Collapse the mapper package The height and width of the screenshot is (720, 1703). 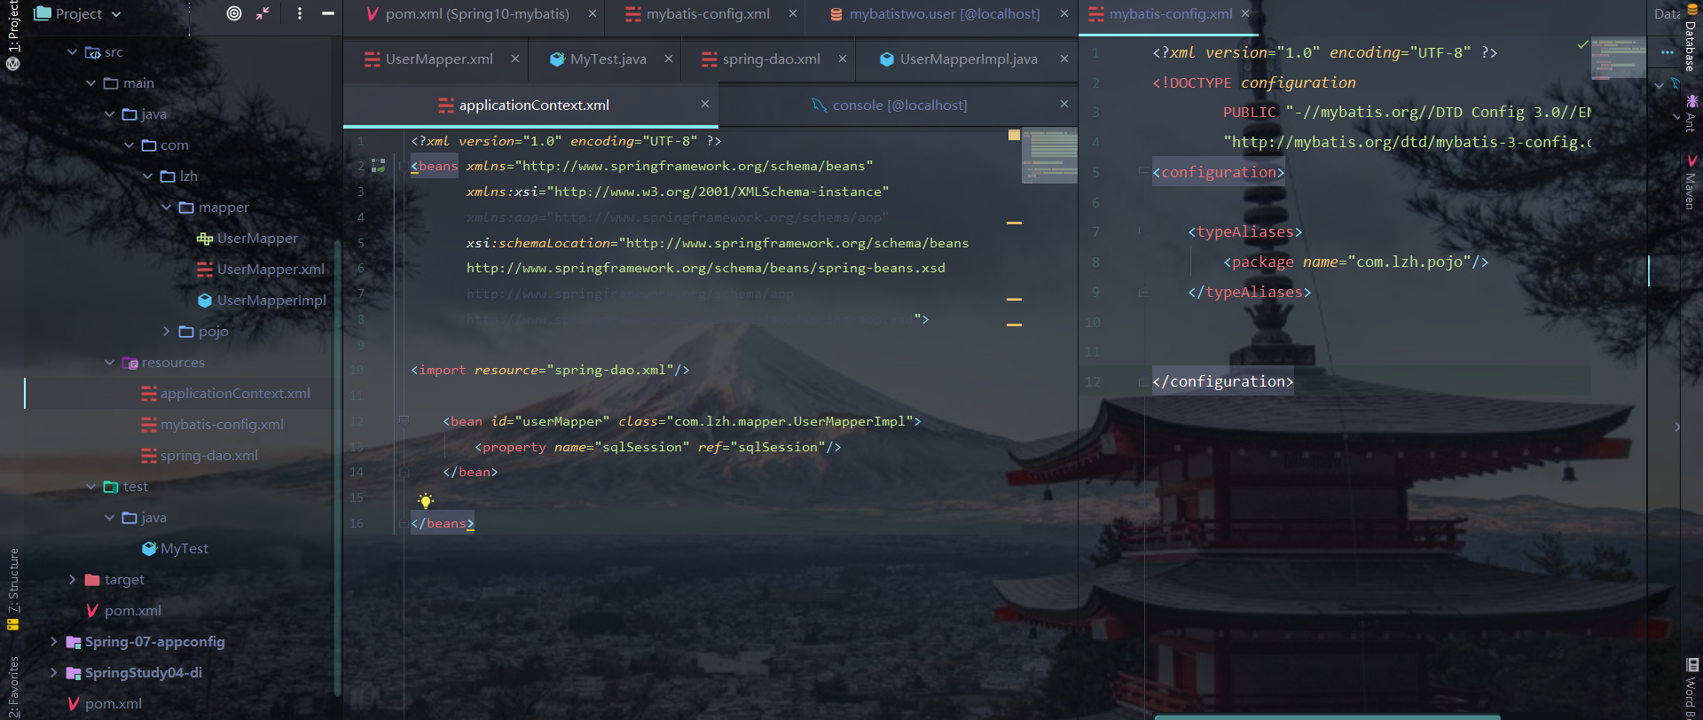point(166,207)
